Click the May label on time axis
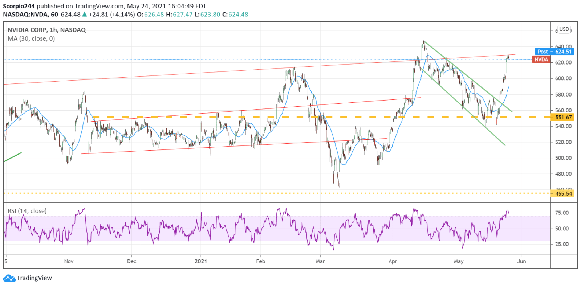The image size is (581, 287). pyautogui.click(x=459, y=261)
